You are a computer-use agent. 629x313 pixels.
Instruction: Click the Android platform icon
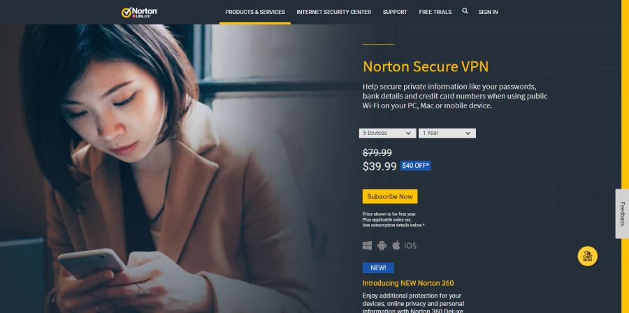click(382, 246)
